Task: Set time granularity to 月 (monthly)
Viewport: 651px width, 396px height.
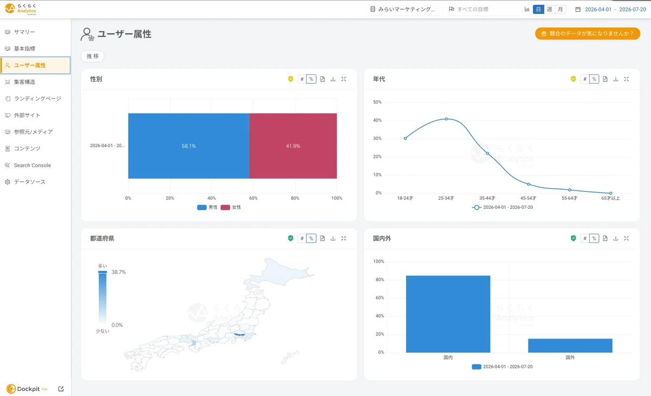Action: [560, 9]
